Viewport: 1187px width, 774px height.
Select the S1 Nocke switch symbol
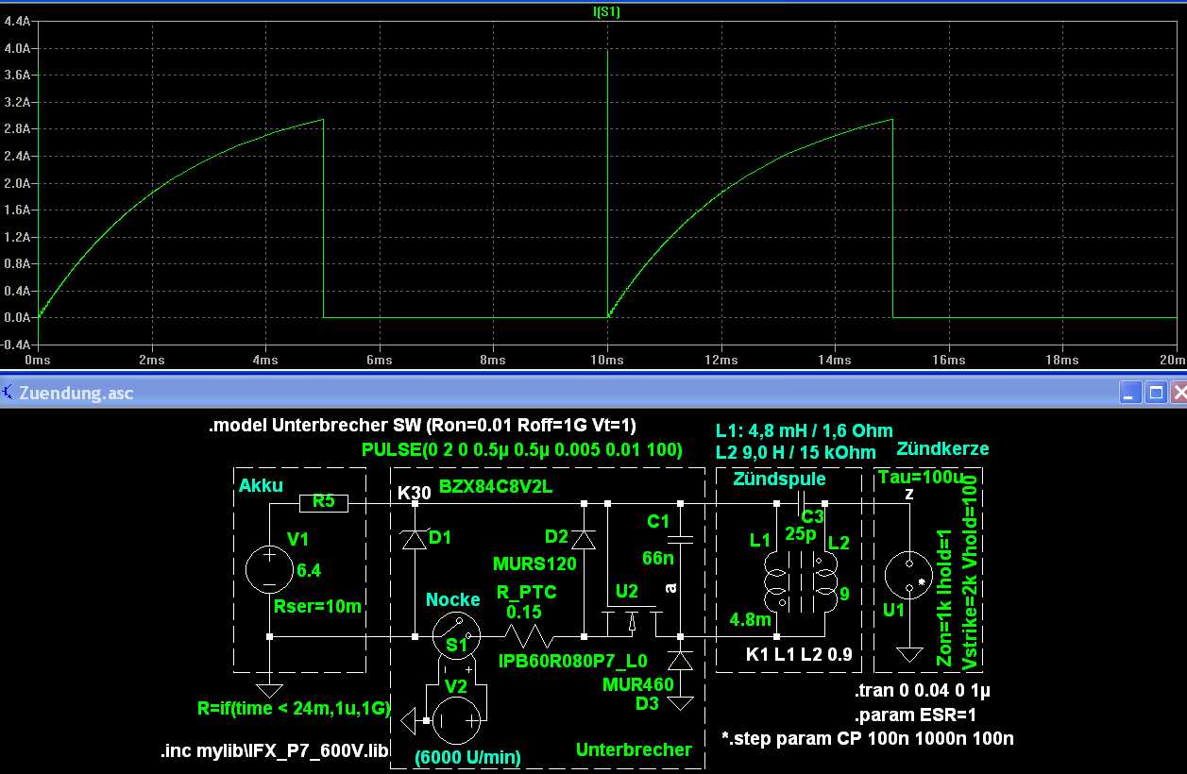(456, 636)
